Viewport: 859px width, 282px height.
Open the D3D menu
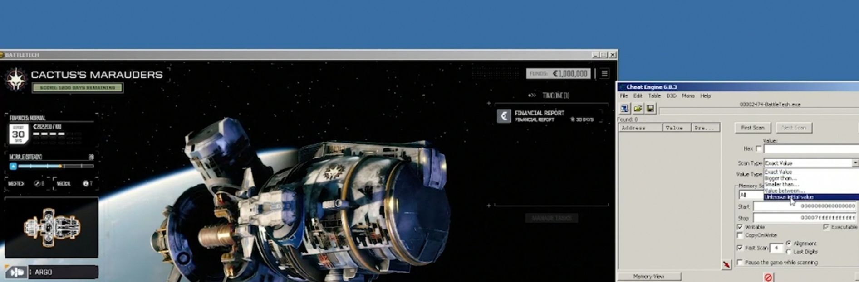671,96
